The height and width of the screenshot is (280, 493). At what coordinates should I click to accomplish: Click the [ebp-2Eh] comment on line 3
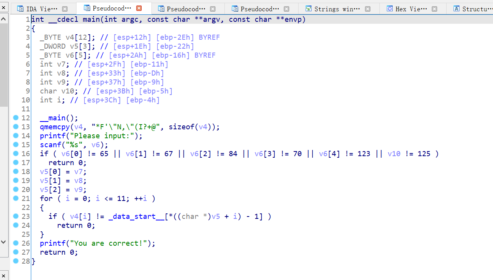click(175, 37)
